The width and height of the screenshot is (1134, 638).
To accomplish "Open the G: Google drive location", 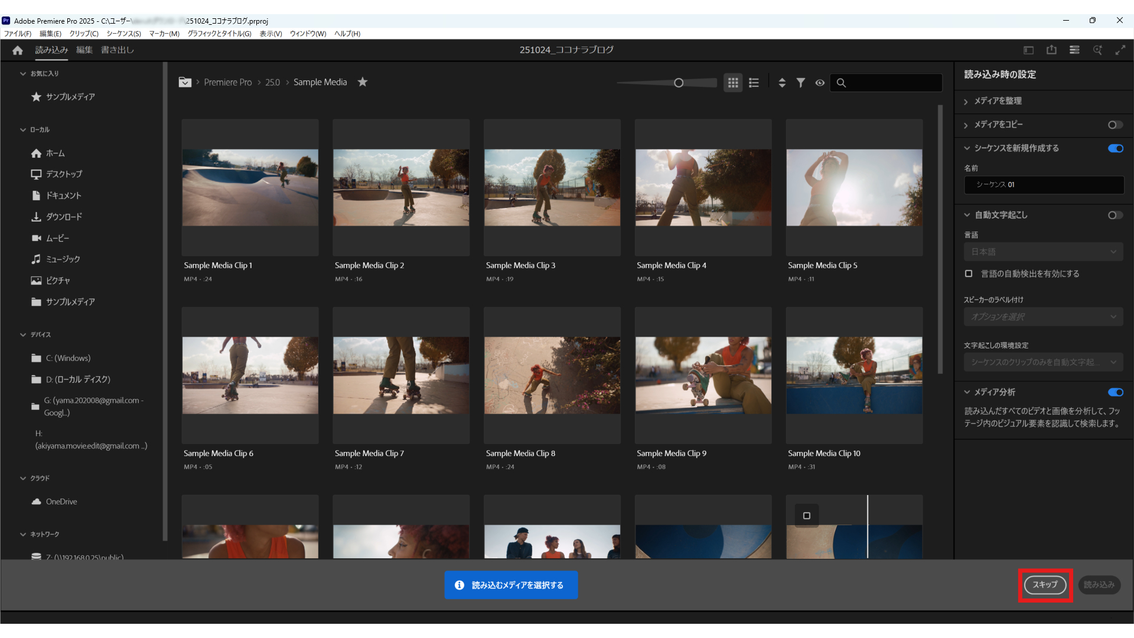I will 89,406.
